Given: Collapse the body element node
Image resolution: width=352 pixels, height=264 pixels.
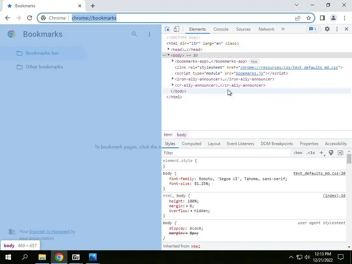Looking at the screenshot, I should coord(168,55).
